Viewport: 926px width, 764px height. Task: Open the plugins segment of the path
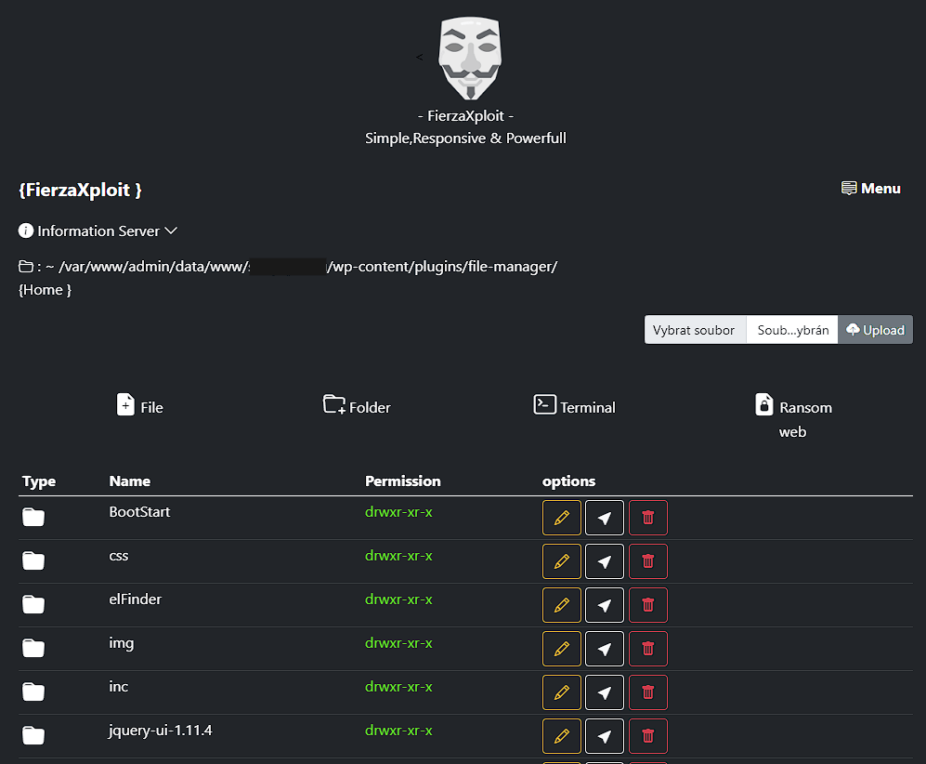[x=433, y=267]
